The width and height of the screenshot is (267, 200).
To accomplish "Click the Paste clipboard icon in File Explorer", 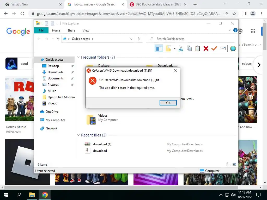I will point(198,48).
